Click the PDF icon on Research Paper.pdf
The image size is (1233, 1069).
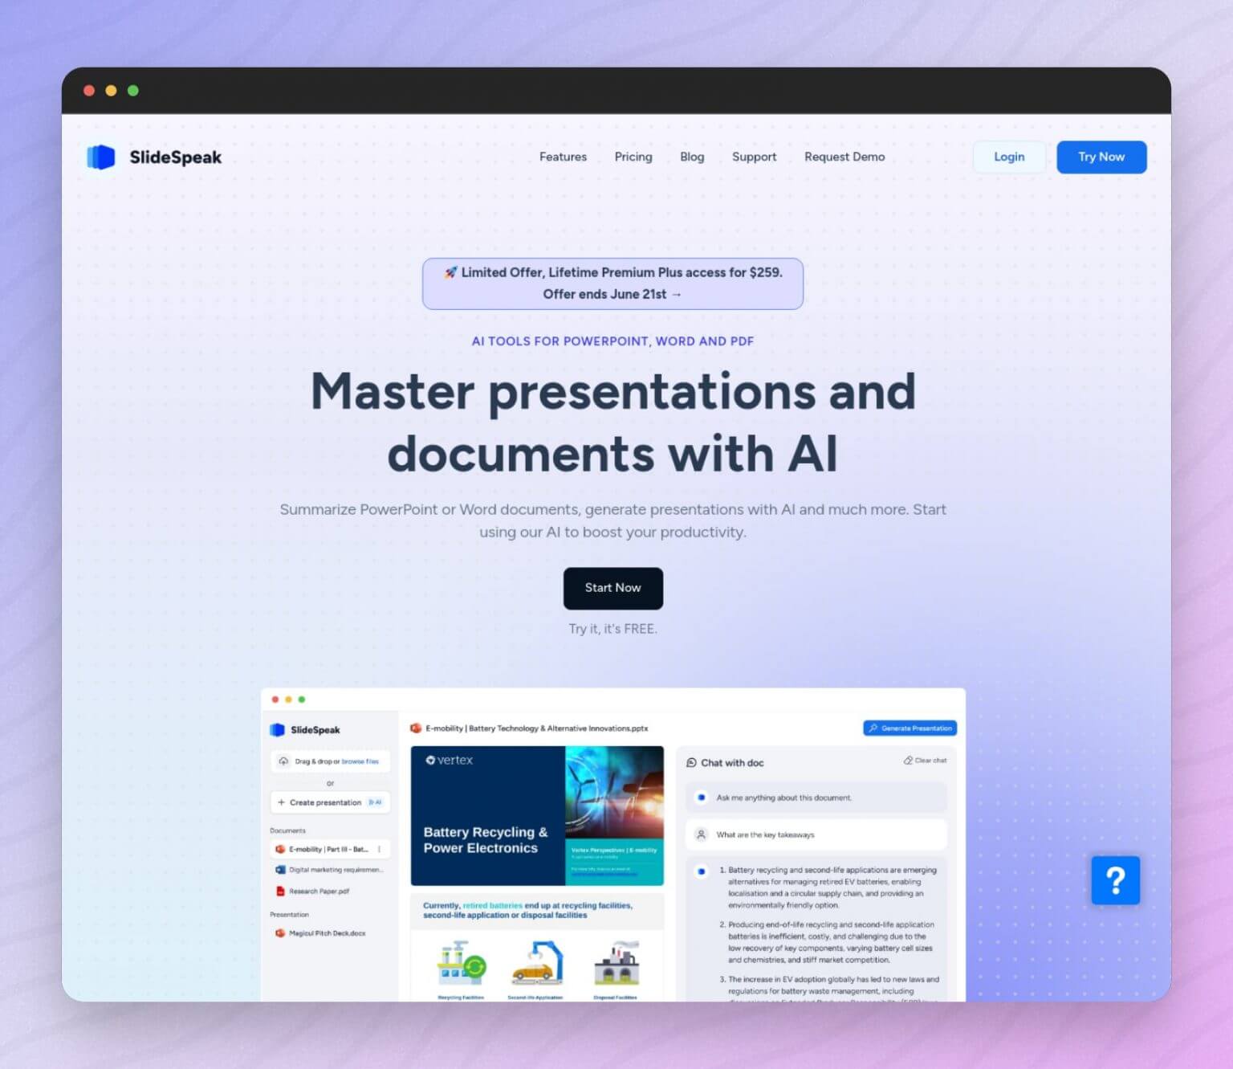click(280, 891)
